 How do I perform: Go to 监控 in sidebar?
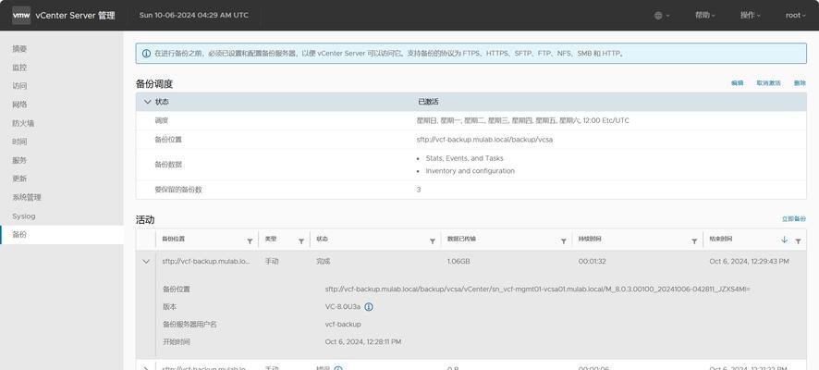[19, 68]
